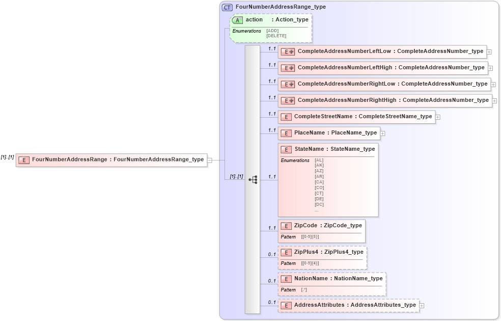Click the StateName element icon

tap(286, 149)
